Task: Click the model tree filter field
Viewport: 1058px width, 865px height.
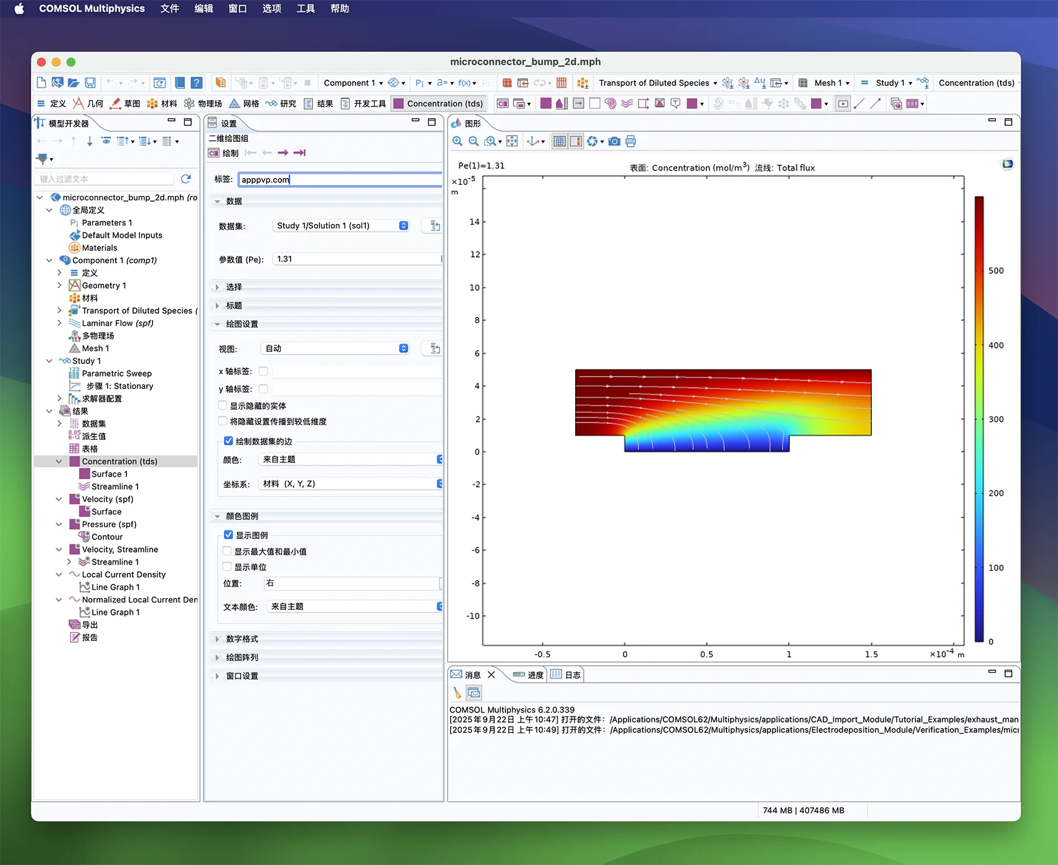Action: pos(105,179)
